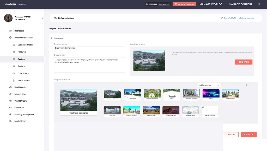Open Learning Management section
267x151 pixels.
pyautogui.click(x=24, y=115)
